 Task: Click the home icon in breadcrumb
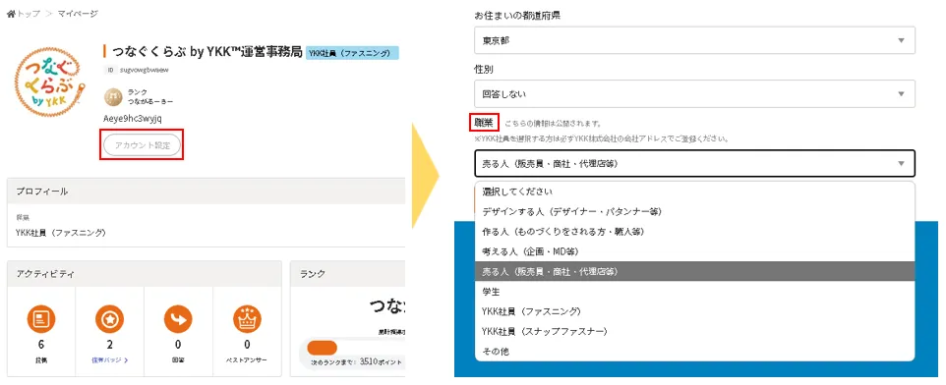[x=10, y=13]
